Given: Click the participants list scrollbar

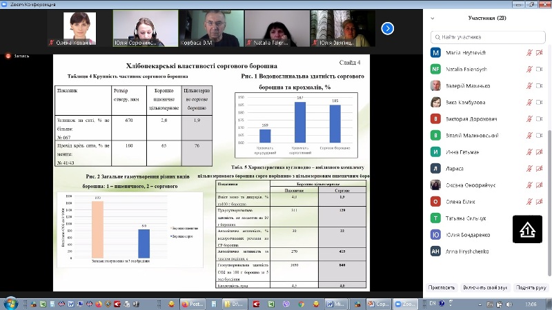Looking at the screenshot, I should click(x=549, y=203).
